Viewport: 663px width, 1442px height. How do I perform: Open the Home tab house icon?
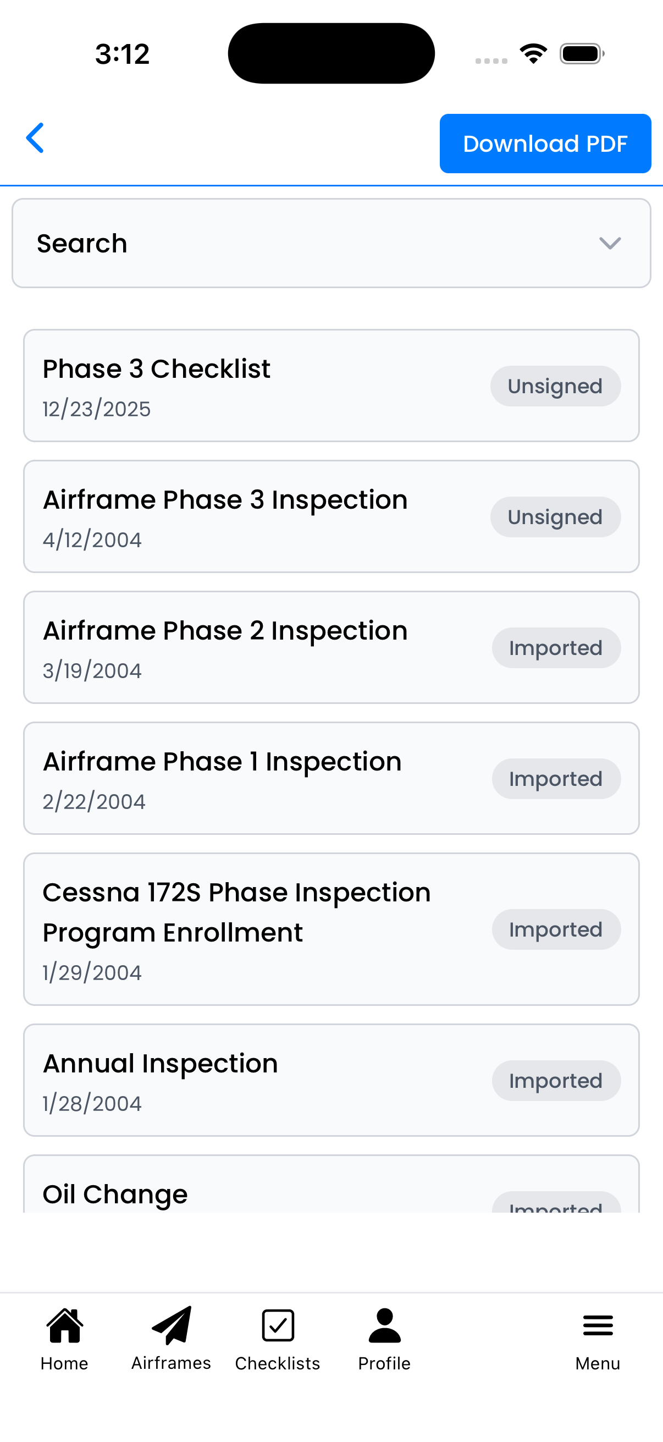[65, 1325]
